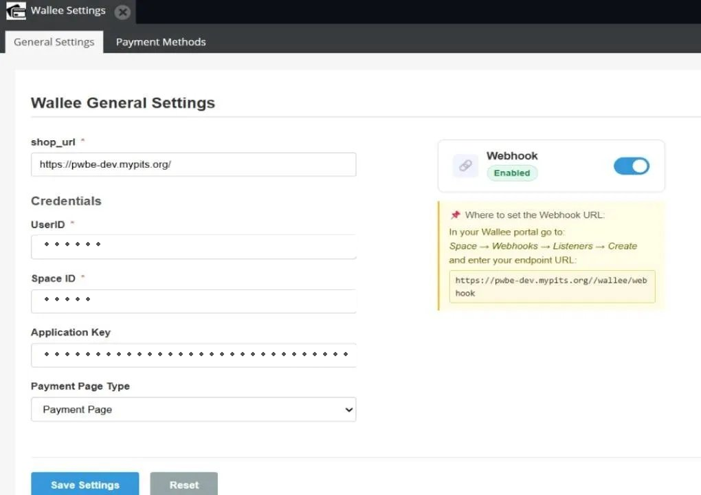
Task: Click the Wallee General Settings heading
Action: coord(123,103)
